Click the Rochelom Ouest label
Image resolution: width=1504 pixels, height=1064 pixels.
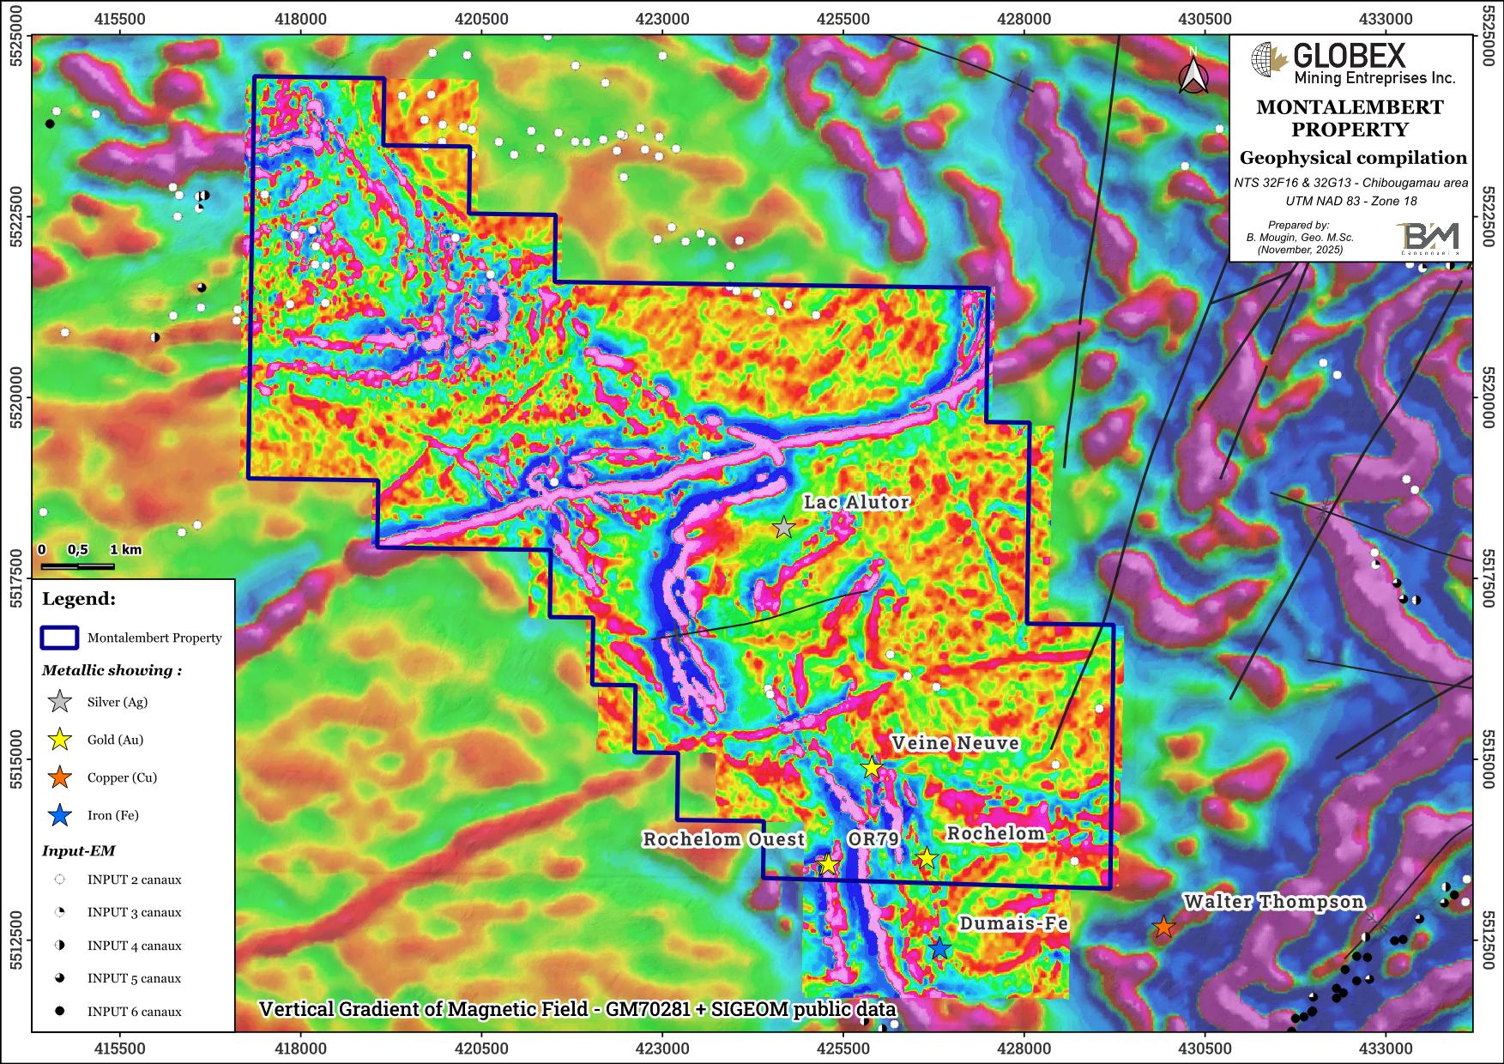tap(724, 839)
